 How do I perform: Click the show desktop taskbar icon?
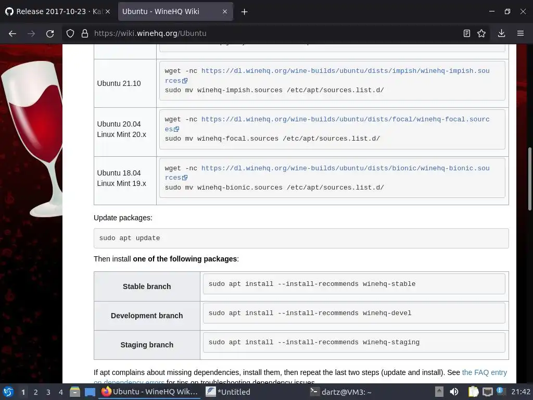[x=90, y=392]
